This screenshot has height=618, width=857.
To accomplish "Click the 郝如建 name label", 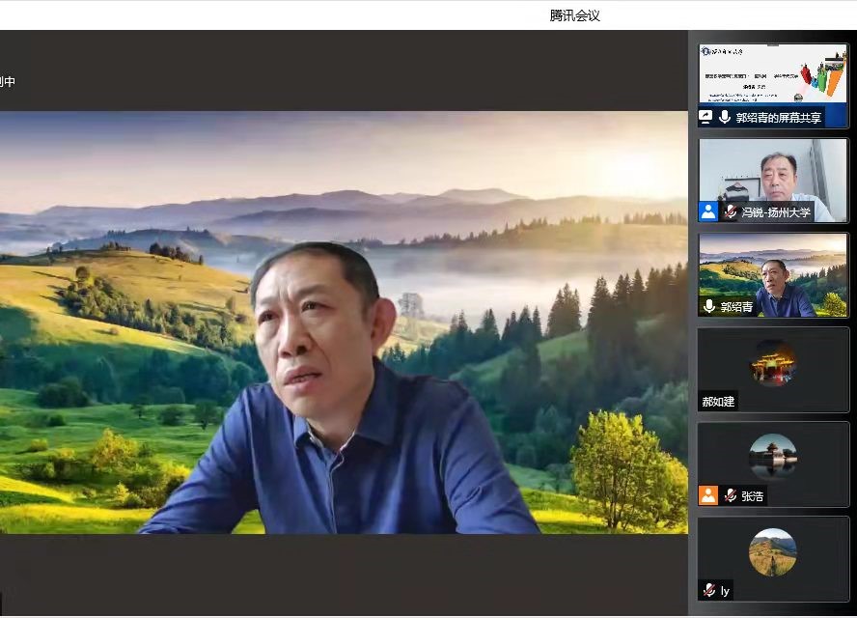I will (x=718, y=401).
